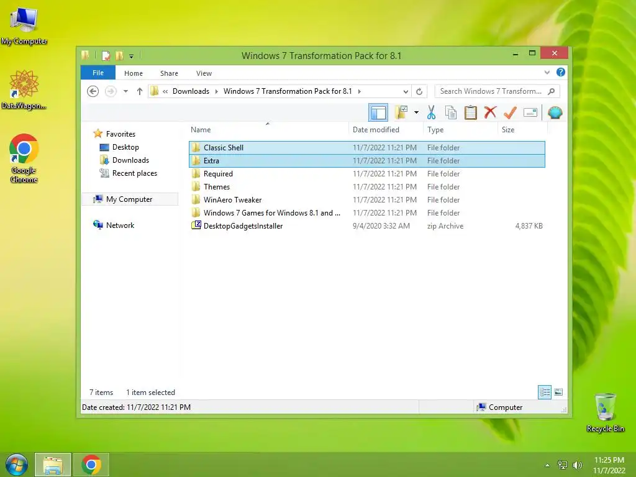Open the File ribbon tab
636x477 pixels.
pos(98,73)
